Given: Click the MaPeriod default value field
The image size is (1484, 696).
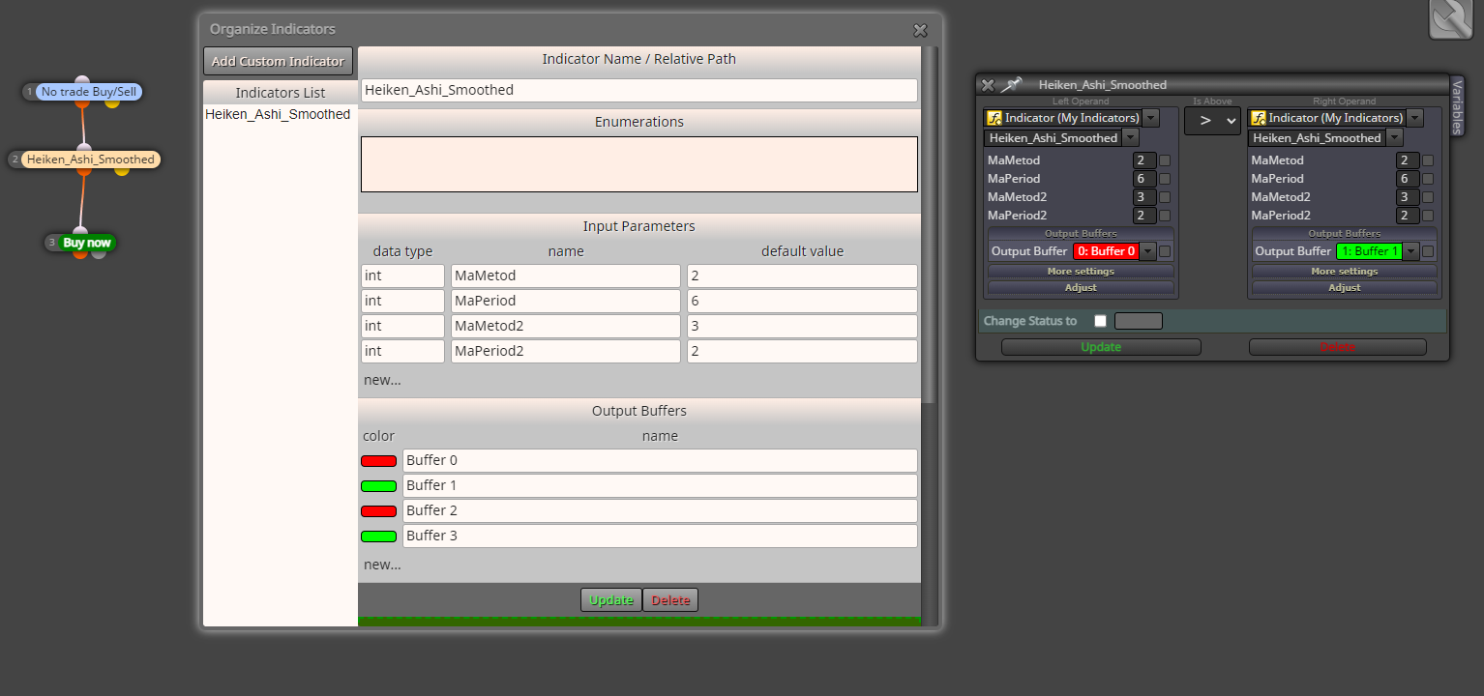Looking at the screenshot, I should pyautogui.click(x=802, y=301).
